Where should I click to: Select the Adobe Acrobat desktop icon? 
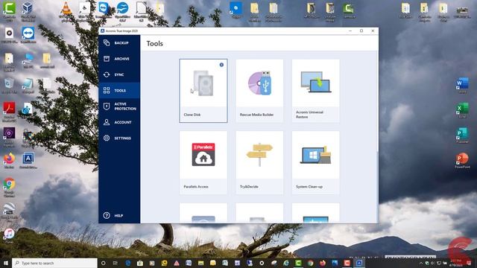point(9,112)
